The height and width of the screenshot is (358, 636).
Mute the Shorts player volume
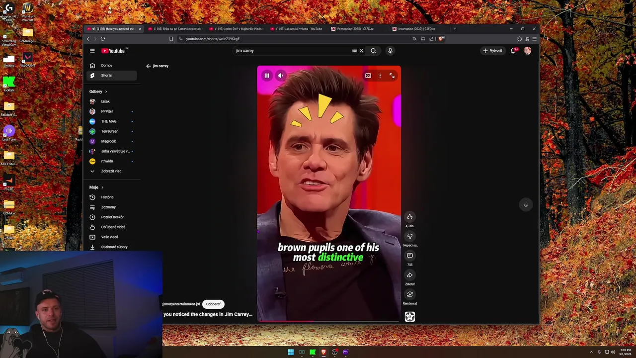280,76
